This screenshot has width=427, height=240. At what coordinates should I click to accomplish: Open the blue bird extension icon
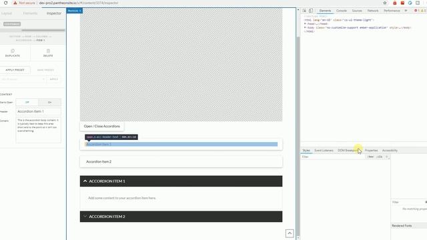coord(410,3)
